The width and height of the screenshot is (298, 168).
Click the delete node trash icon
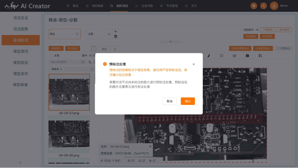pos(115,36)
